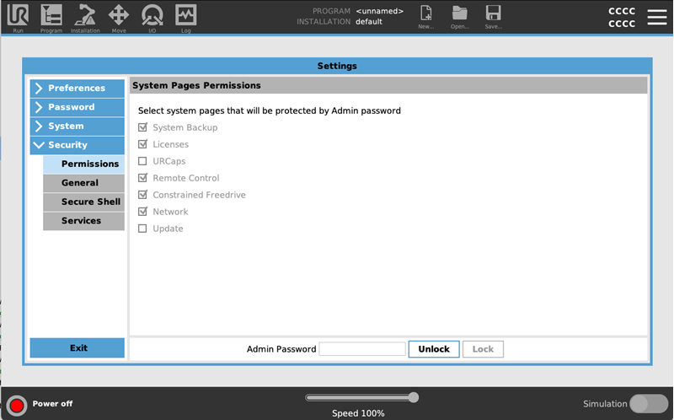Viewport: 674px width, 420px height.
Task: Open the Installation robot-arm icon
Action: point(85,15)
